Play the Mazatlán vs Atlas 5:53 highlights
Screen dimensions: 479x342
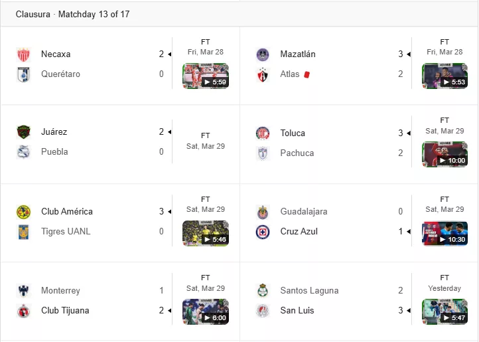click(445, 76)
